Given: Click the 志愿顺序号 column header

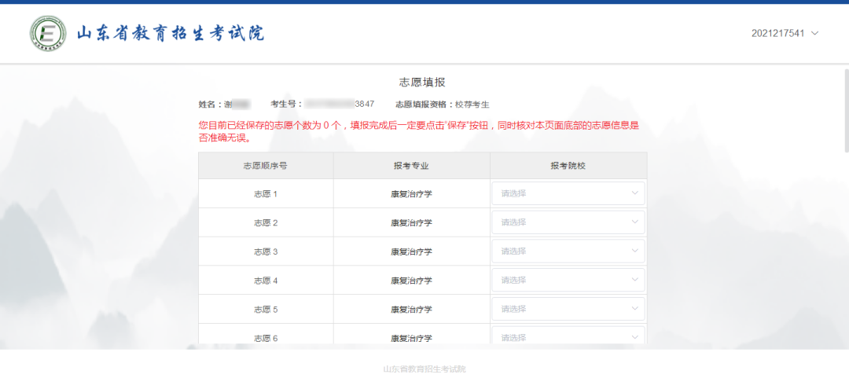Looking at the screenshot, I should [266, 166].
